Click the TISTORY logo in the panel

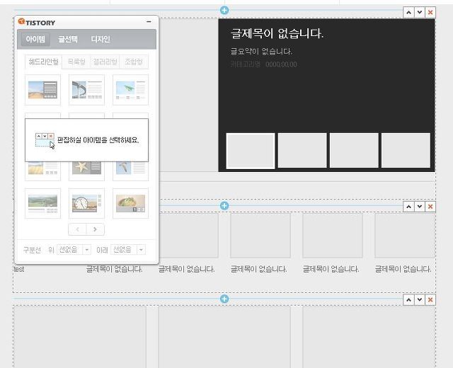pos(37,22)
